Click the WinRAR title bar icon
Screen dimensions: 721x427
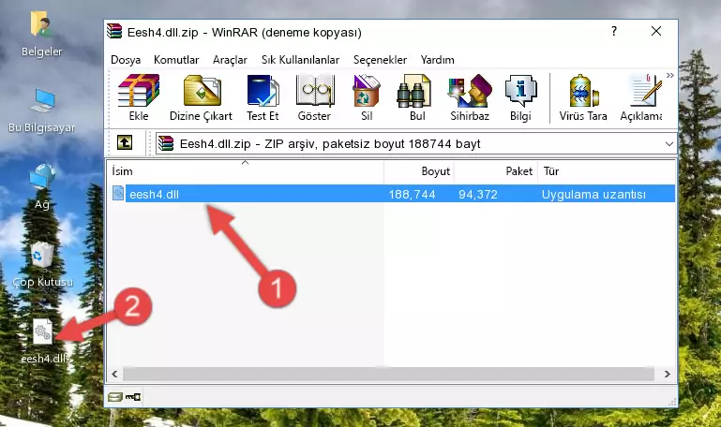(114, 31)
